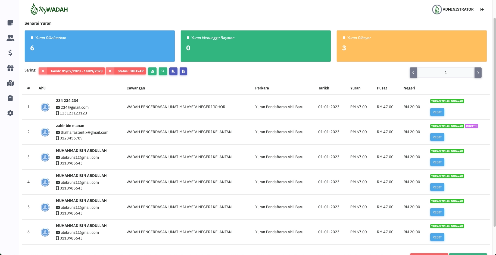Click the page number field
Image resolution: width=496 pixels, height=255 pixels.
(445, 73)
